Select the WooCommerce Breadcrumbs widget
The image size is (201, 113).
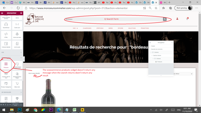[x=17, y=65]
